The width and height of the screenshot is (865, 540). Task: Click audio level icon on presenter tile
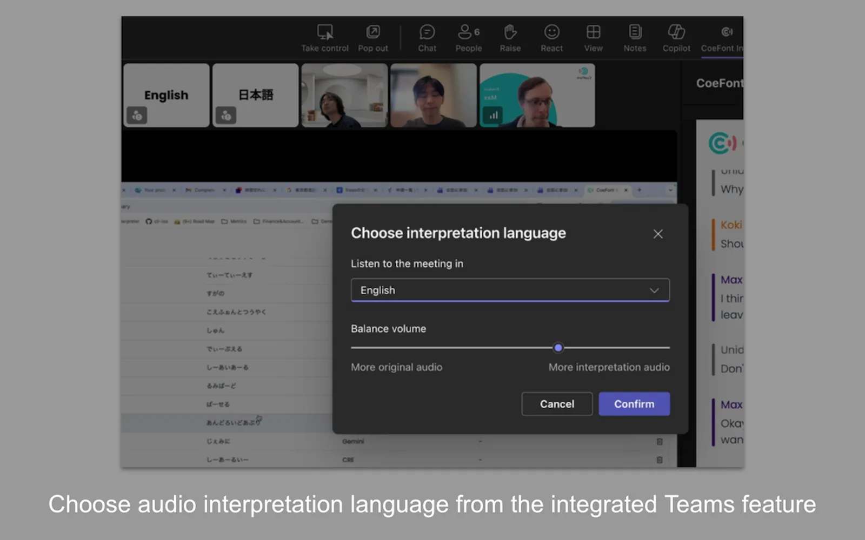pos(493,115)
